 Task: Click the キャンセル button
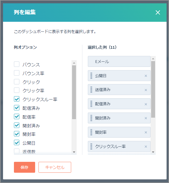pos(55,167)
